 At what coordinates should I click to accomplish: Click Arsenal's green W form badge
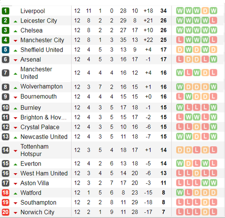[x=213, y=59]
